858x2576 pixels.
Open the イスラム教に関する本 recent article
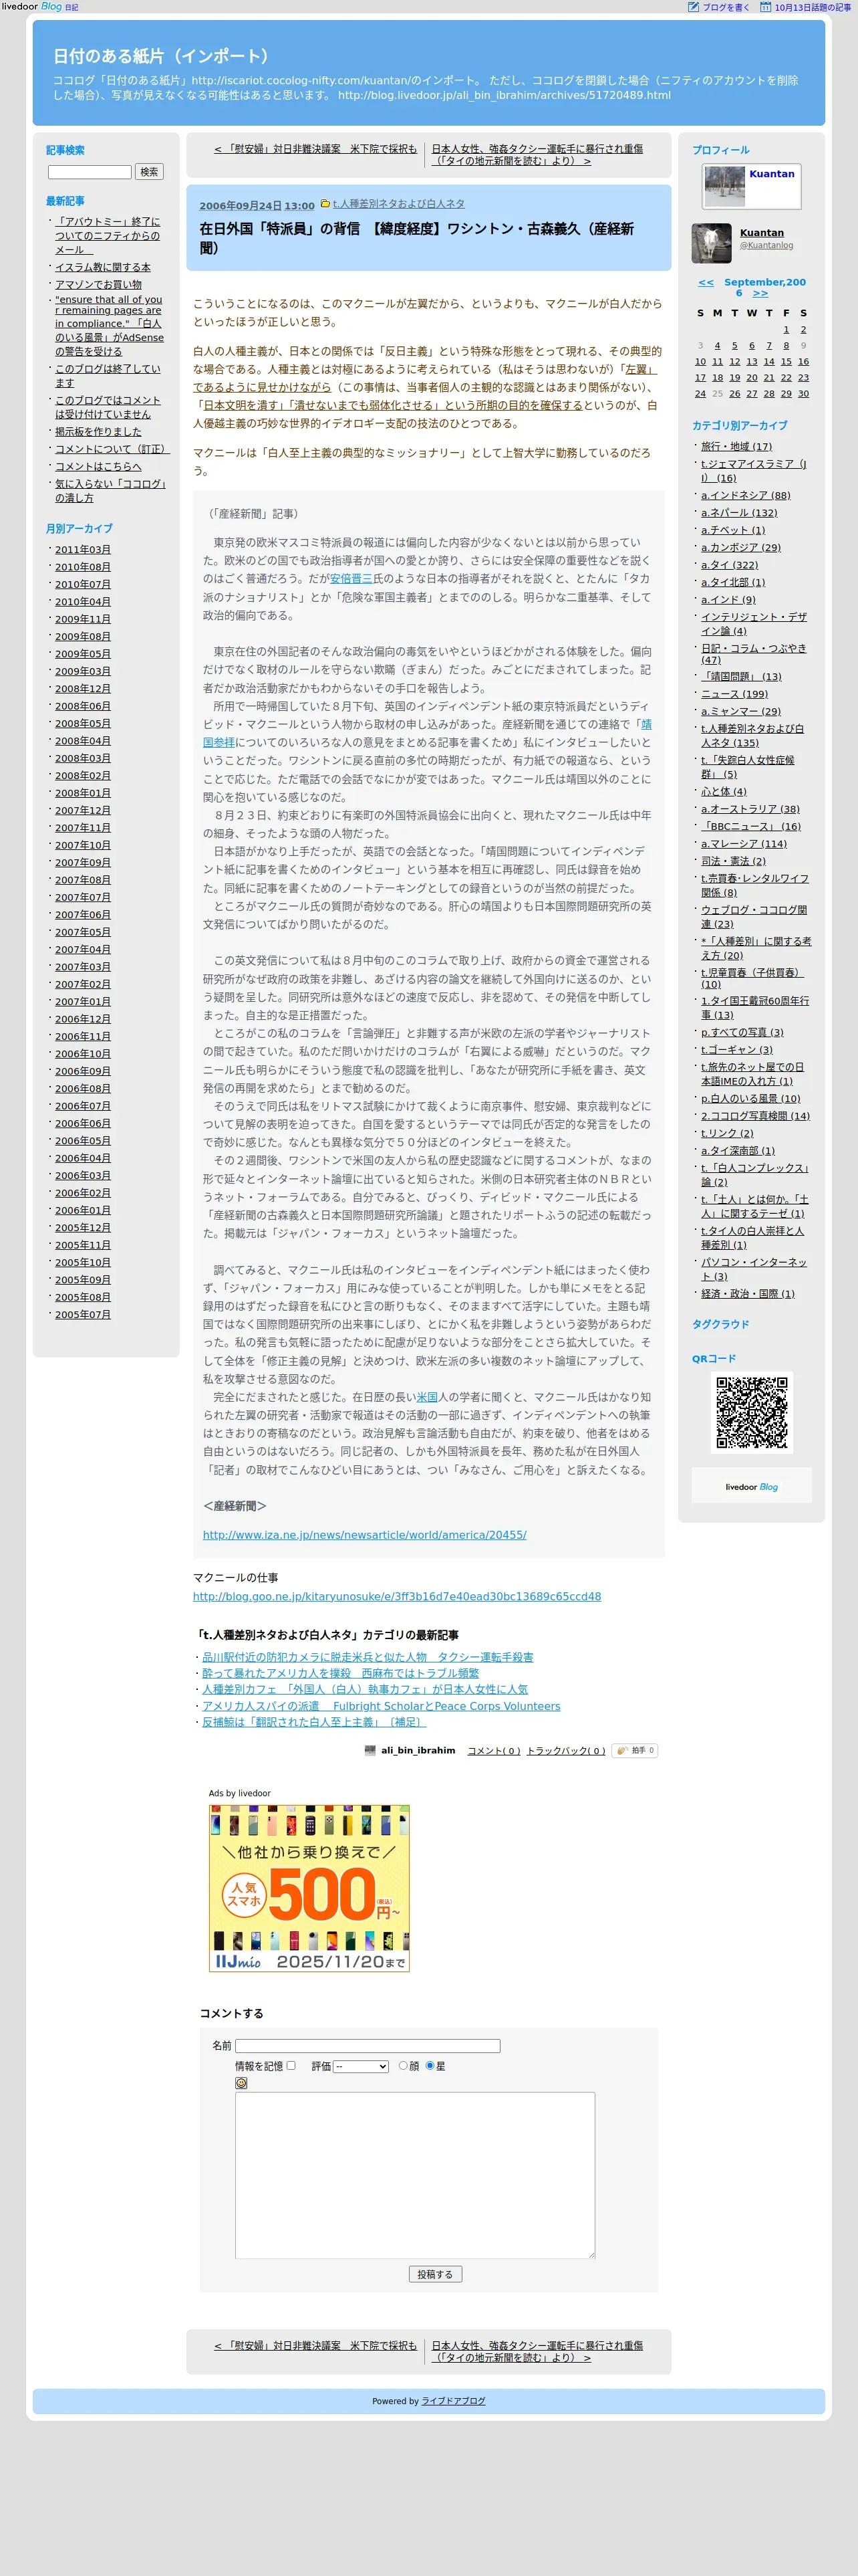click(103, 267)
